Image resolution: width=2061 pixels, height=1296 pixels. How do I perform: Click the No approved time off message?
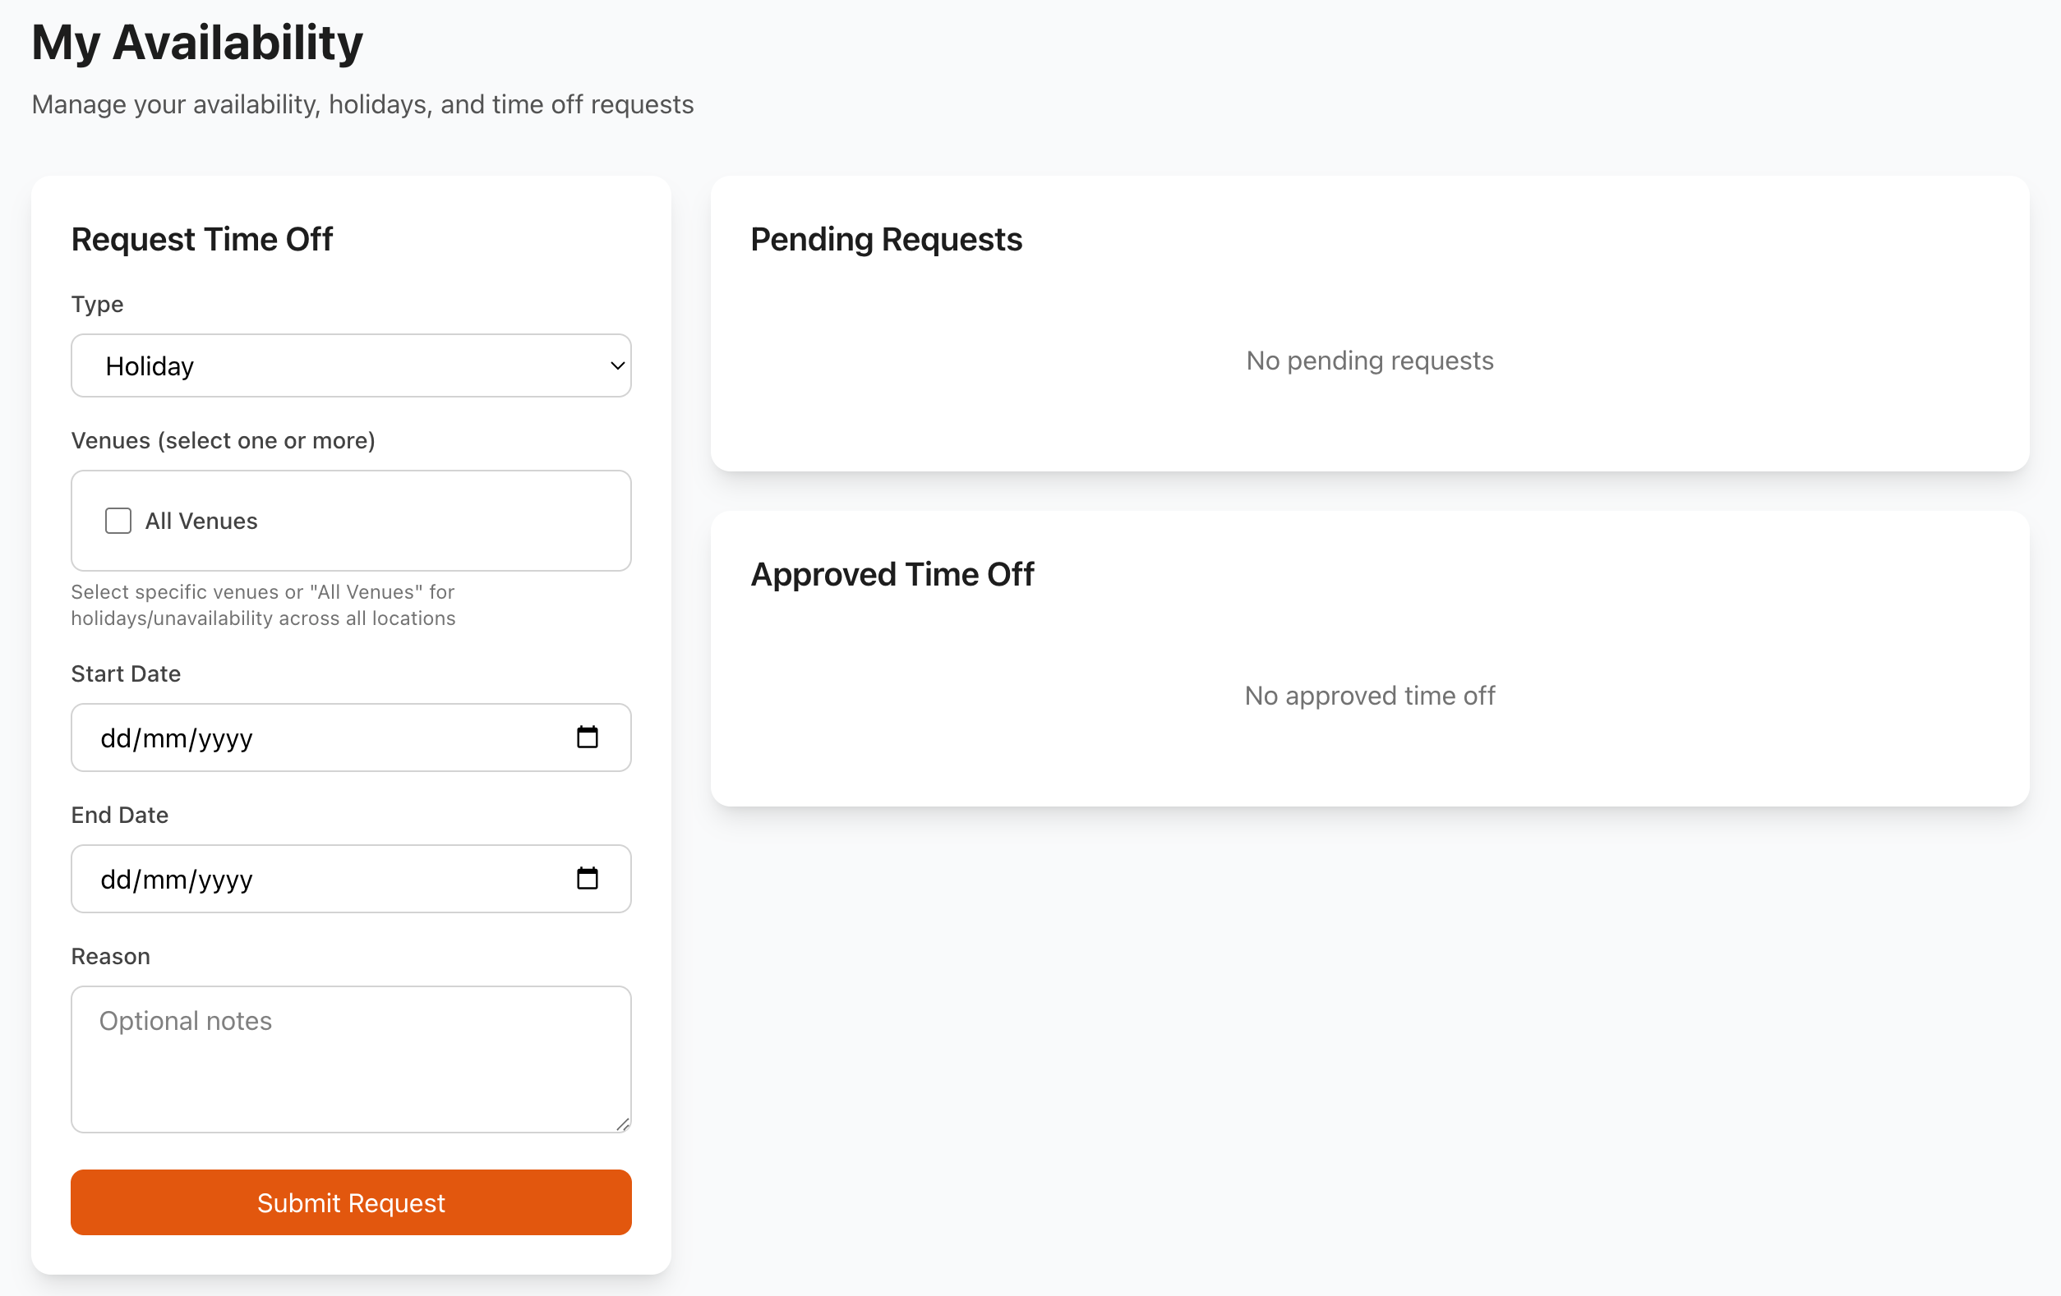tap(1369, 695)
